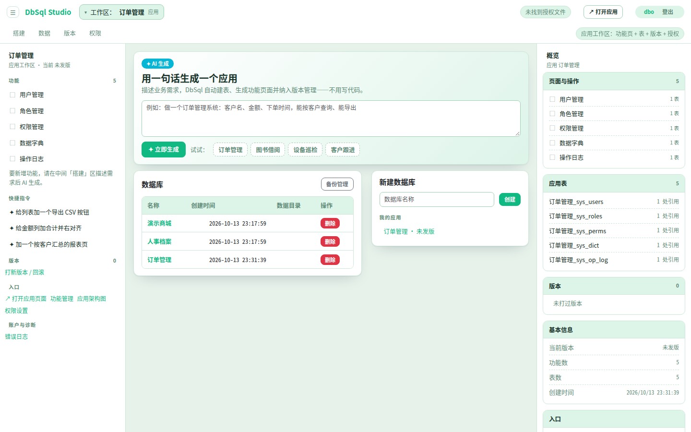The height and width of the screenshot is (432, 691).
Task: Select the 订单管理_sys_users table row
Action: [x=614, y=202]
